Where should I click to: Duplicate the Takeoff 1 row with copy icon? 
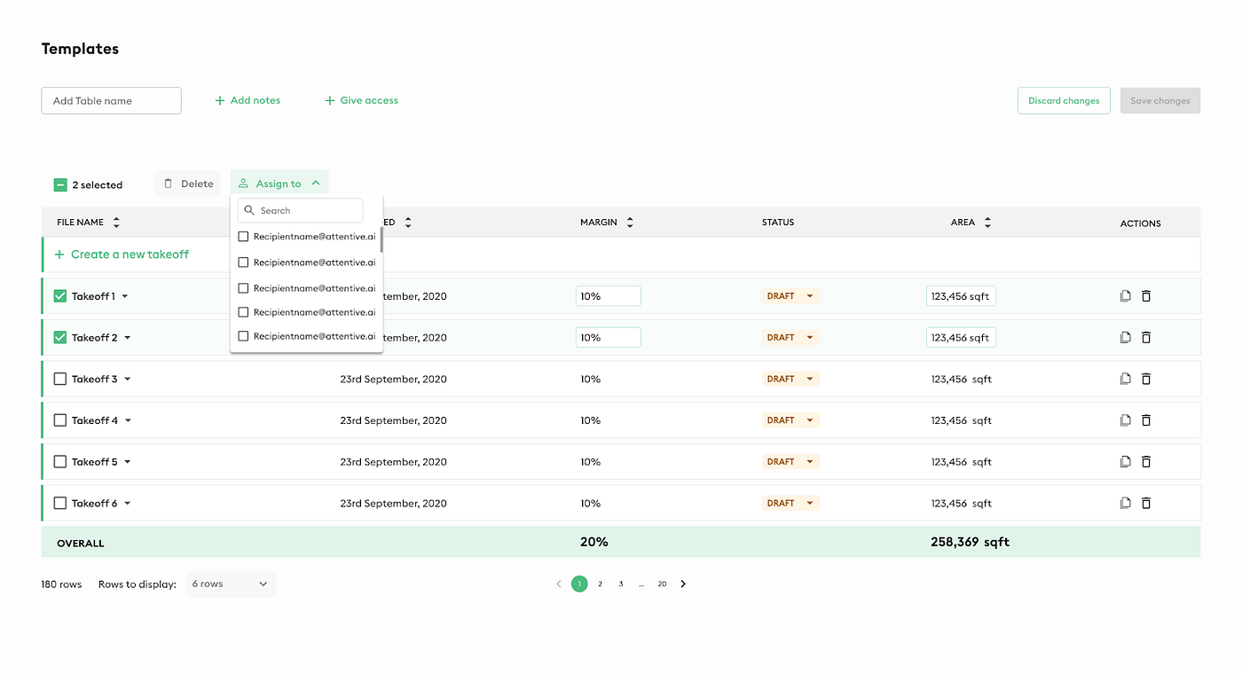pyautogui.click(x=1125, y=296)
